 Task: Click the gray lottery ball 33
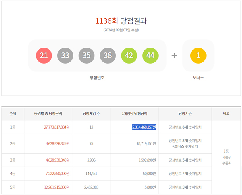[65, 56]
